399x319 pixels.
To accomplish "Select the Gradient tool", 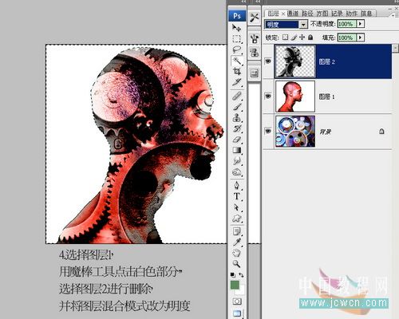I will (236, 150).
